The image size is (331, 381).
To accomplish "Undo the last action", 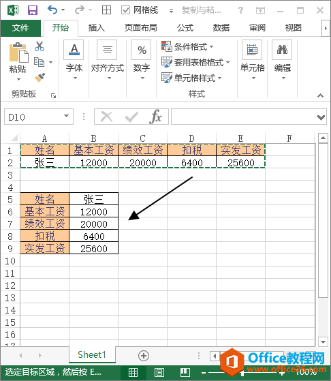I will [x=52, y=10].
